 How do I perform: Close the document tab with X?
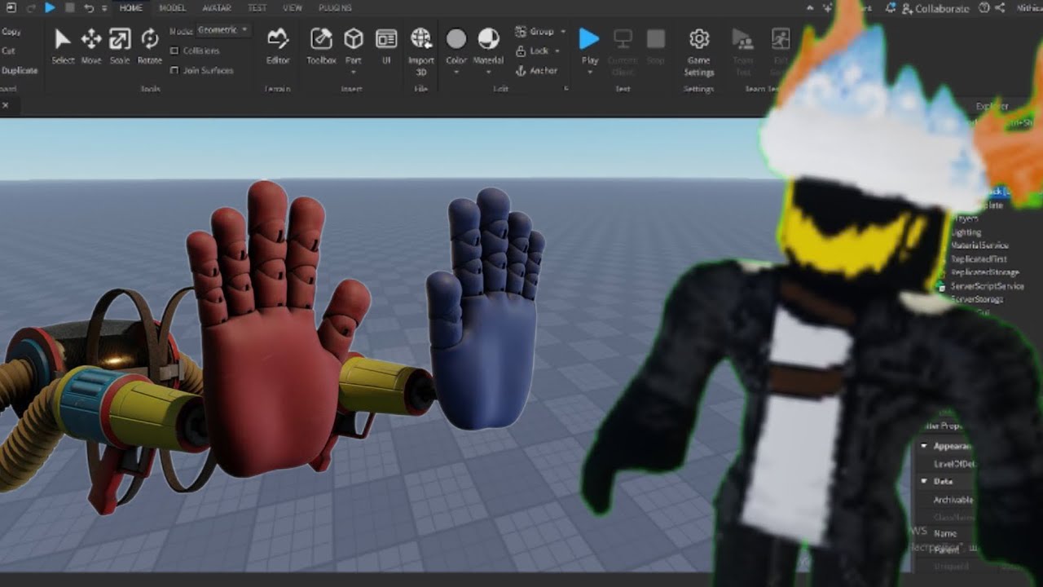5,105
